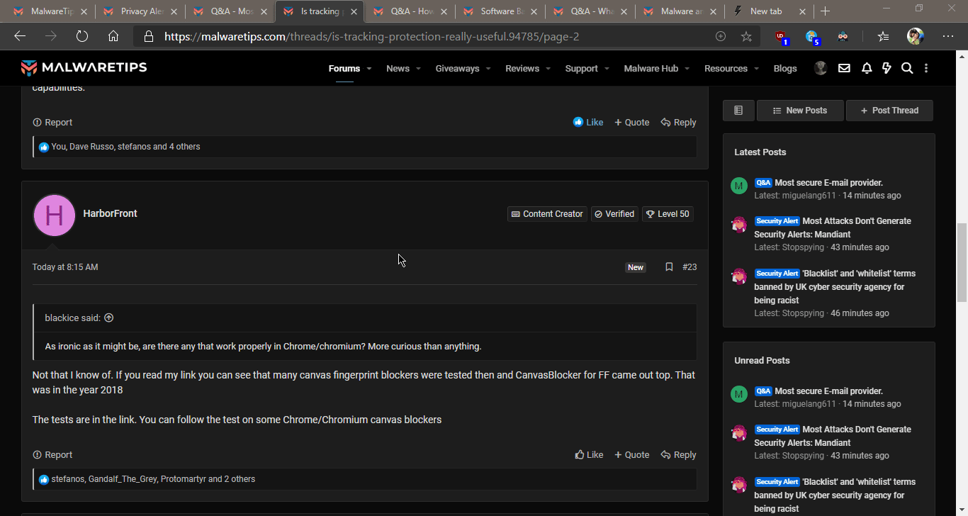The height and width of the screenshot is (516, 968).
Task: Click the 'Verified' badge
Action: [x=614, y=214]
